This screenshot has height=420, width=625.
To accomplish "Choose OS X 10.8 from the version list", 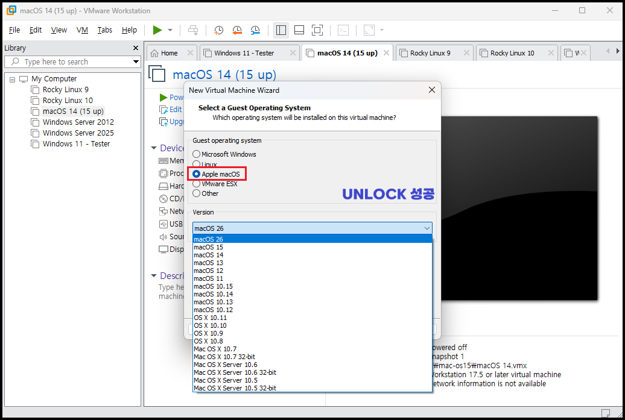I will pyautogui.click(x=312, y=341).
